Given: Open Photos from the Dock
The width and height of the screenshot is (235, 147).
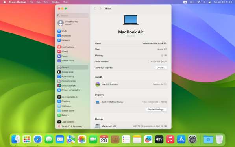Looking at the screenshot, I should point(82,140).
